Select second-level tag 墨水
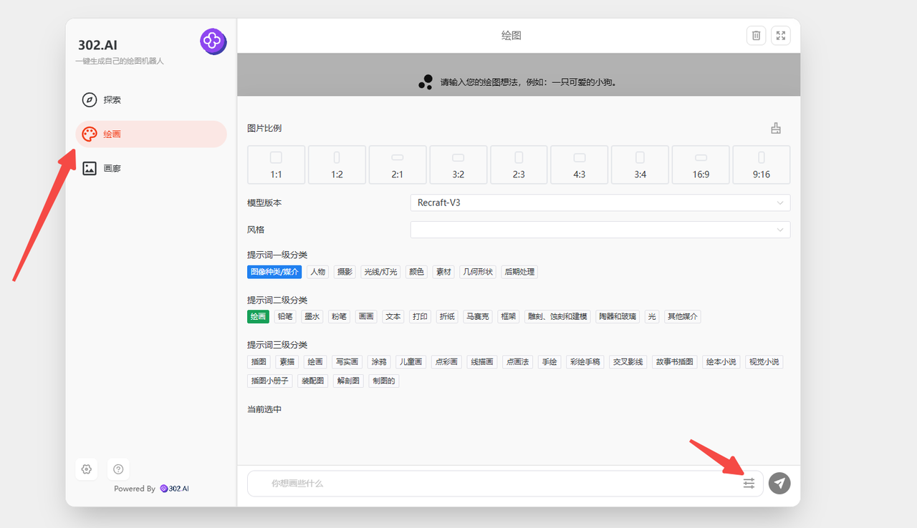The image size is (917, 528). click(312, 316)
